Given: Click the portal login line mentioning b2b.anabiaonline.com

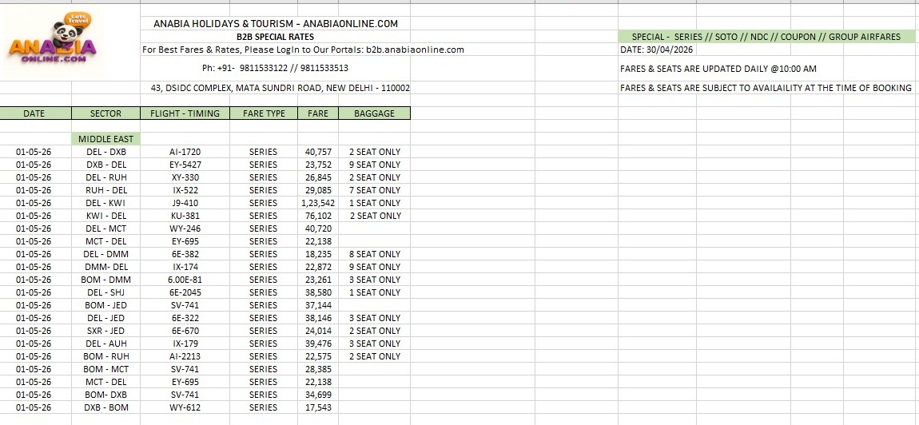Looking at the screenshot, I should 303,50.
